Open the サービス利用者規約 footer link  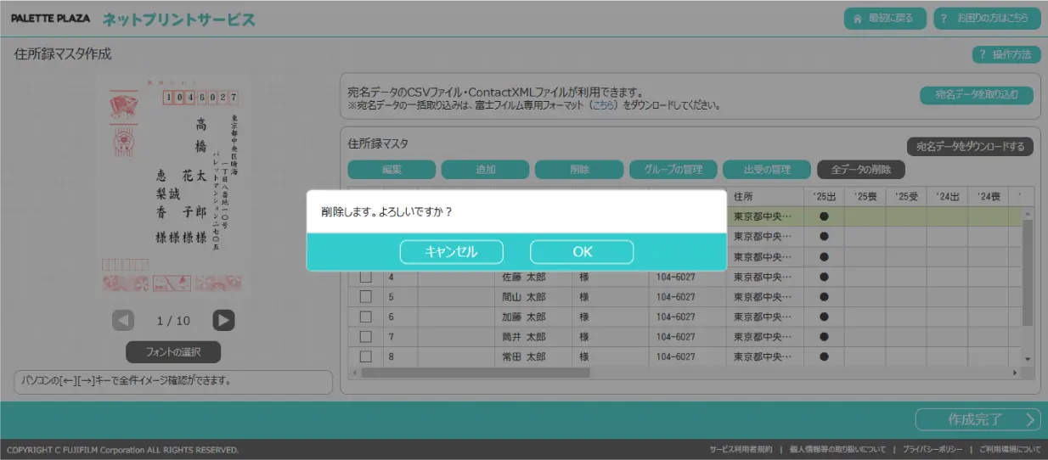pyautogui.click(x=741, y=450)
